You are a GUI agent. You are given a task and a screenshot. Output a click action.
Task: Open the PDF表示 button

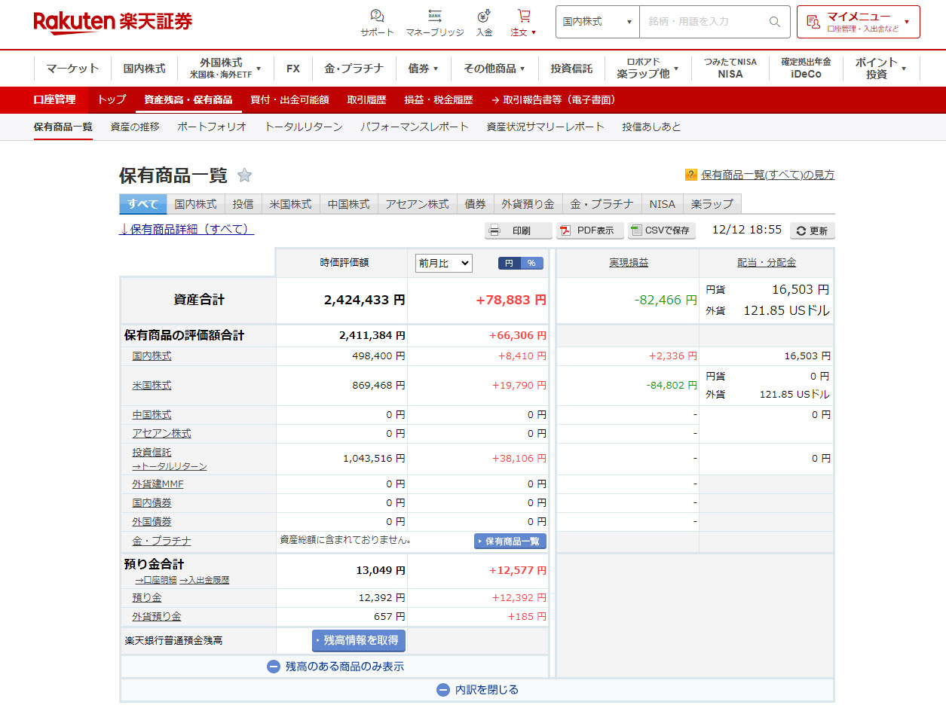(589, 230)
